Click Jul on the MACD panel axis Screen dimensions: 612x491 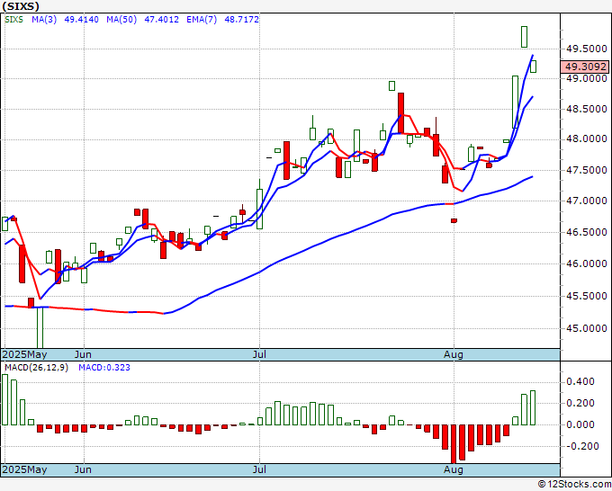259,469
